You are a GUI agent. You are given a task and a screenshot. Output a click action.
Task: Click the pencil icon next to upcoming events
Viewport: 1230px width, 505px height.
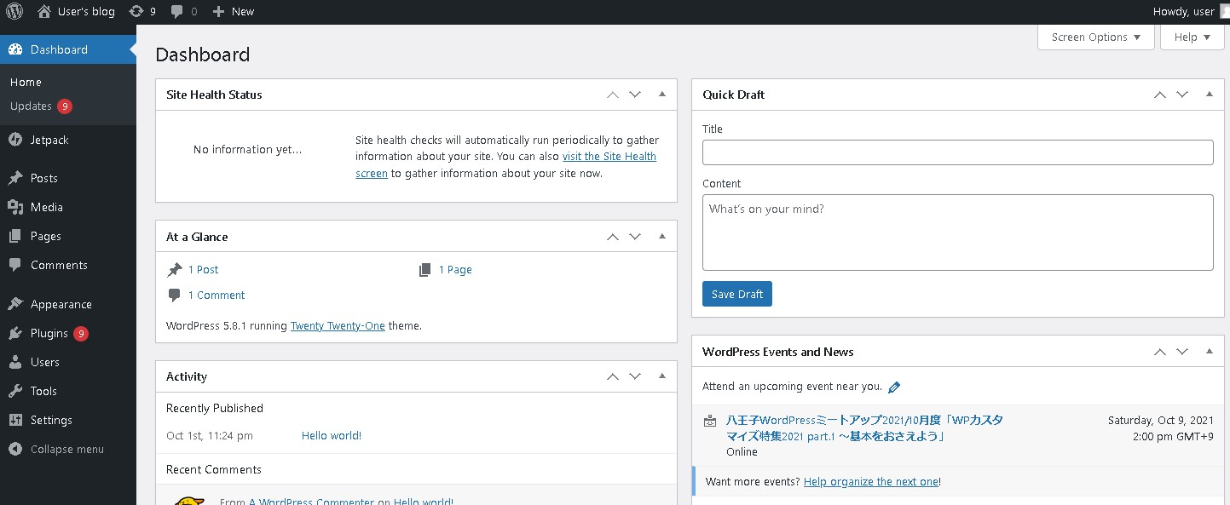(894, 386)
